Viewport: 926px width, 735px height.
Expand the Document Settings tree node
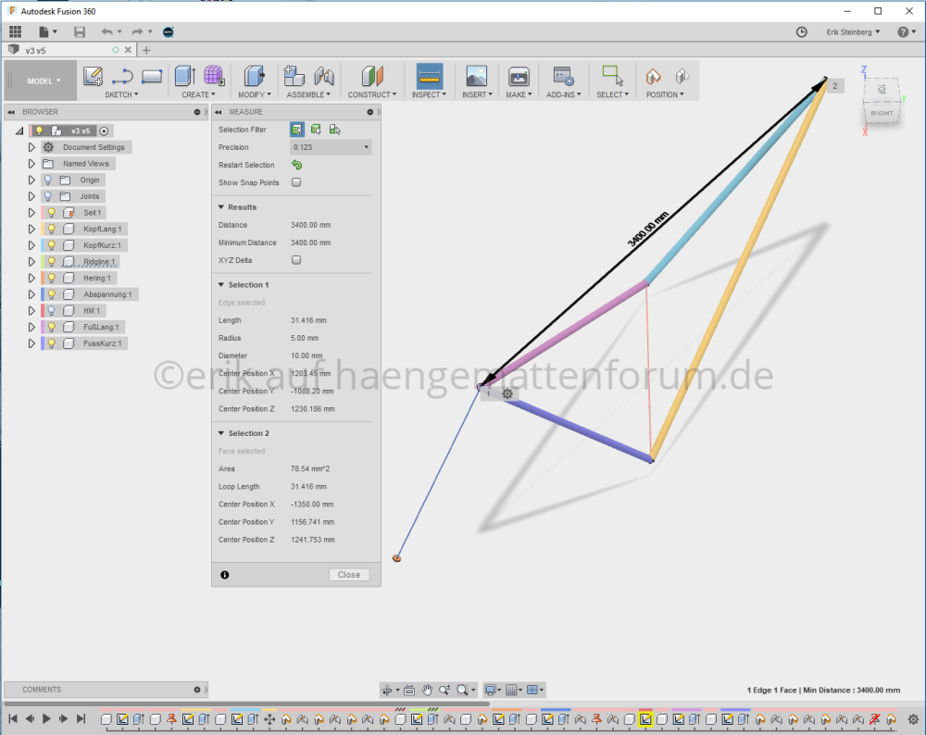[x=31, y=147]
